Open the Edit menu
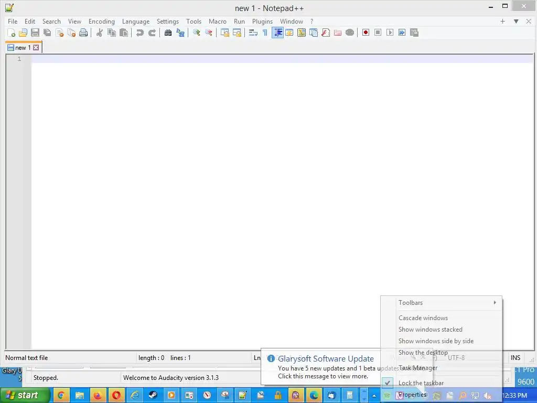Screen dimensions: 537x403 [30, 21]
